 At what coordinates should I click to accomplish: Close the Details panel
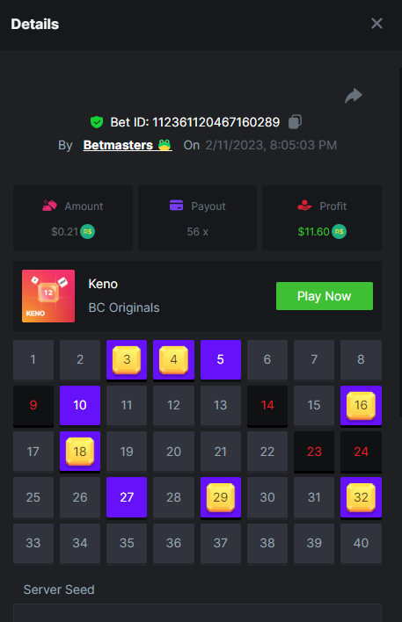(376, 24)
